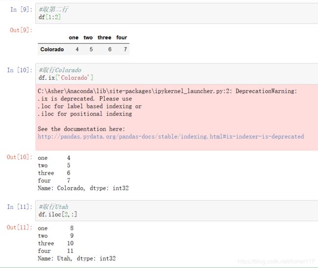Click the value 7 in the table

(125, 49)
